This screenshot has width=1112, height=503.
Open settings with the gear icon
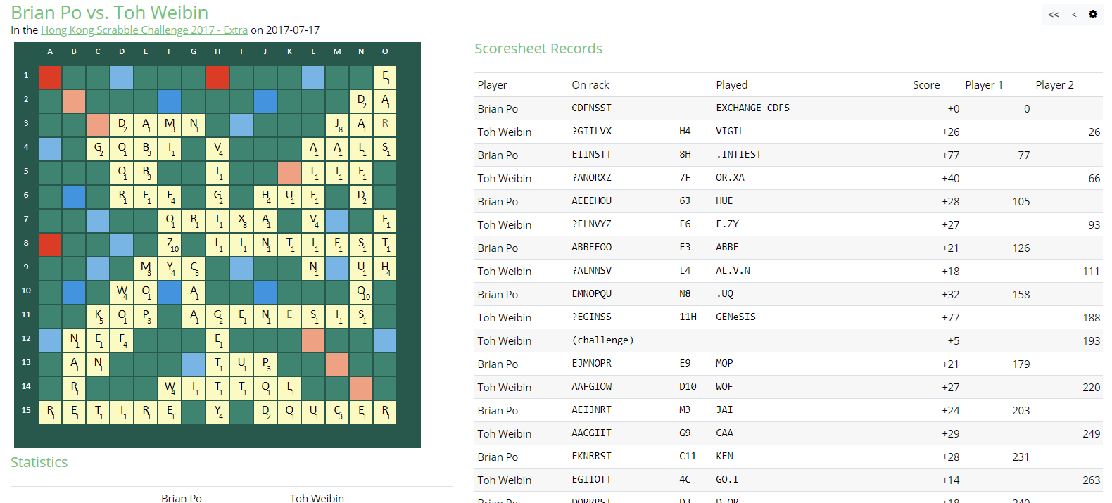click(x=1093, y=14)
